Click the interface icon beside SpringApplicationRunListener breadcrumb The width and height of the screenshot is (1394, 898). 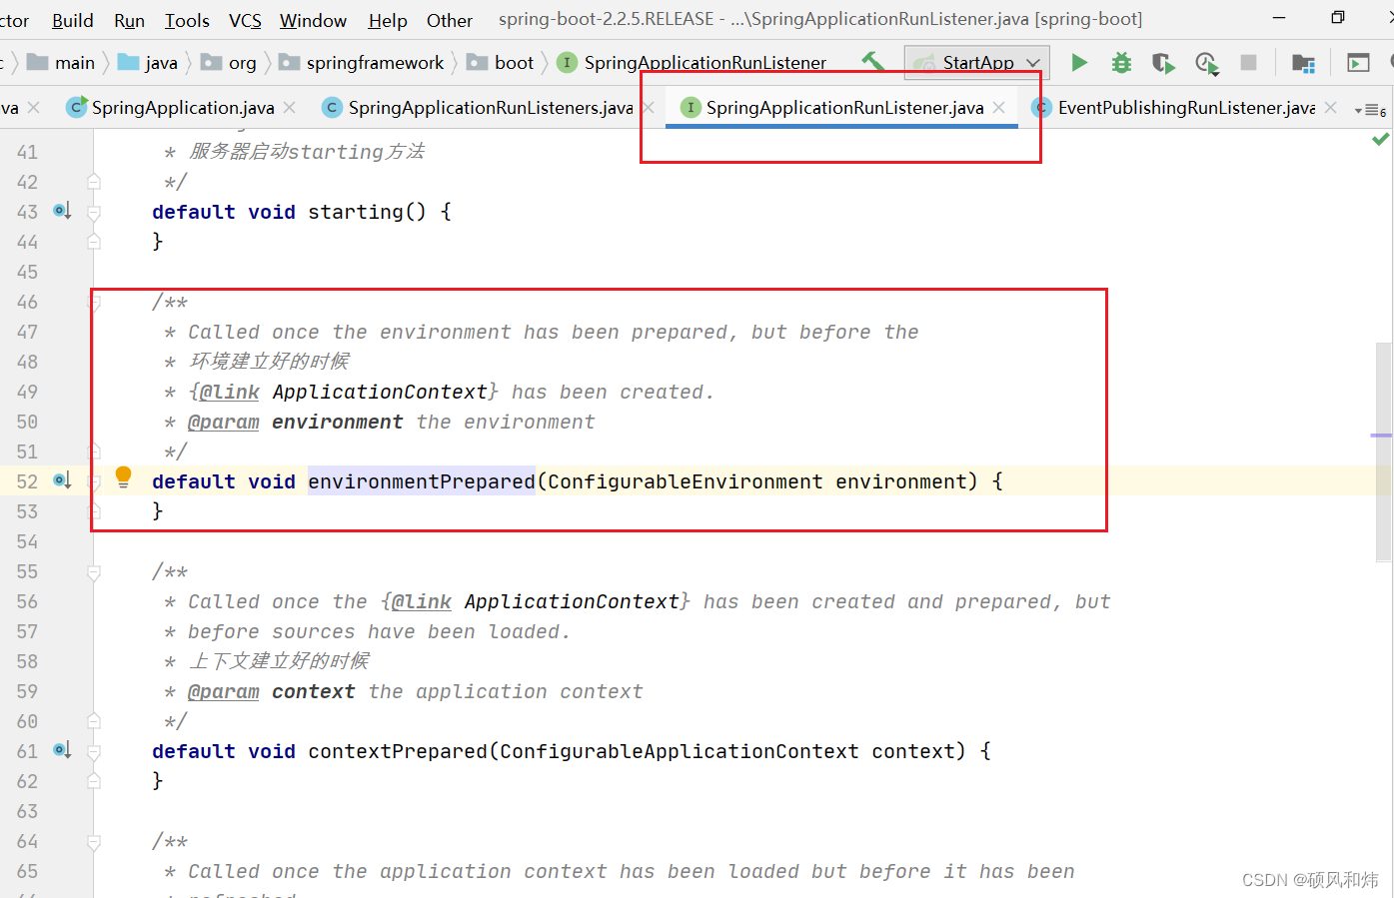coord(567,62)
